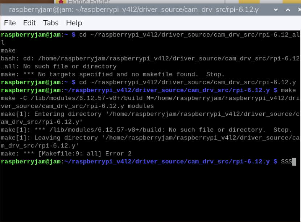The width and height of the screenshot is (301, 222).
Task: Click the typed SSS text at prompt
Action: coord(286,162)
